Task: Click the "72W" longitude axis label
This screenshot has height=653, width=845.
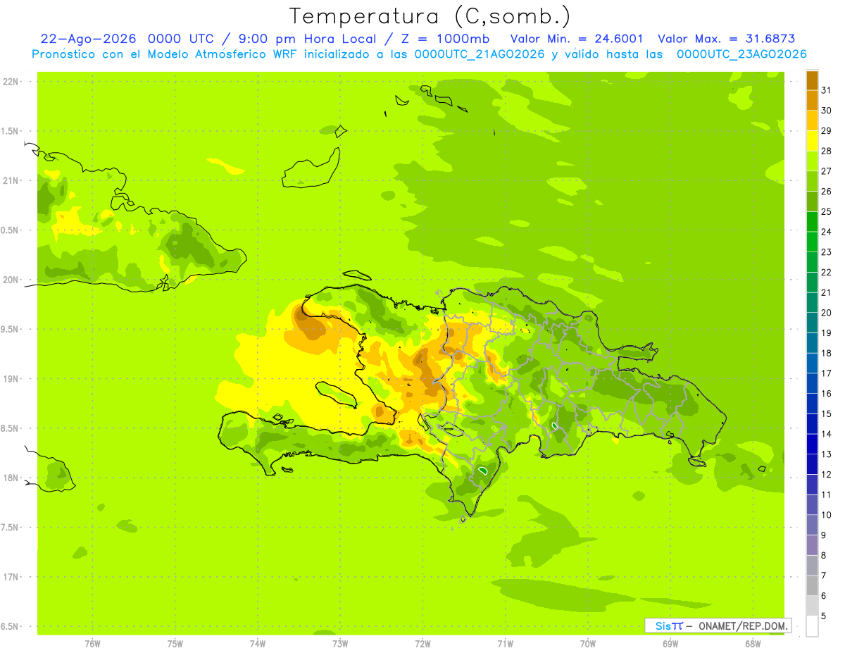Action: click(x=423, y=644)
